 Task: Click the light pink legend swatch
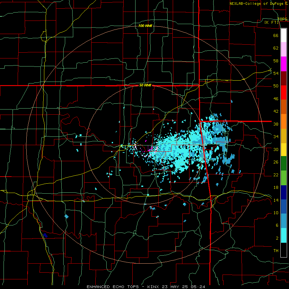pos(284,49)
